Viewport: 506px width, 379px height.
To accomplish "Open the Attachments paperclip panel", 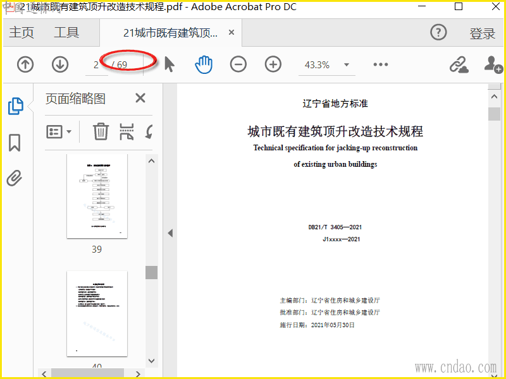I will coord(15,178).
